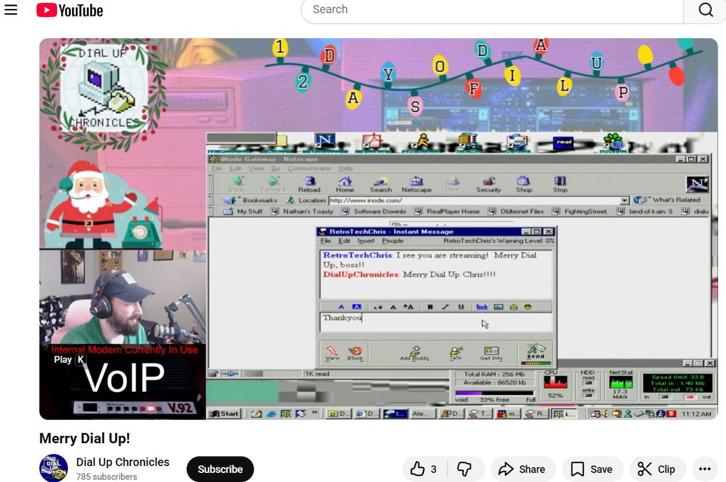The image size is (726, 482).
Task: Open the Dial Up Chronicles channel avatar
Action: coord(53,468)
